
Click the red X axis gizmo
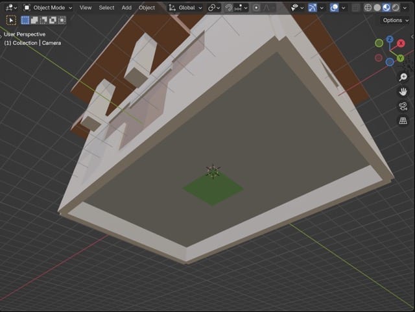click(x=401, y=43)
